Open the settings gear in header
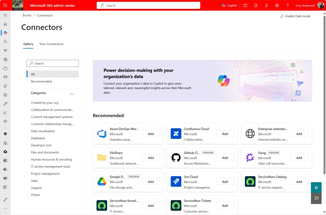This screenshot has height=215, width=326. (x=277, y=5)
